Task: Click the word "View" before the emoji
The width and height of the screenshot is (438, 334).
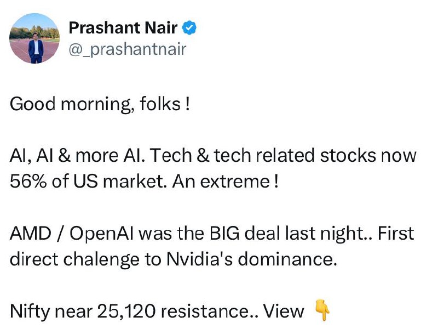Action: click(x=284, y=312)
